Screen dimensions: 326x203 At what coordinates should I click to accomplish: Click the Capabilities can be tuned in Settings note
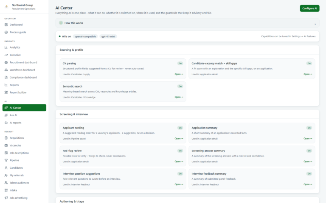(x=289, y=36)
